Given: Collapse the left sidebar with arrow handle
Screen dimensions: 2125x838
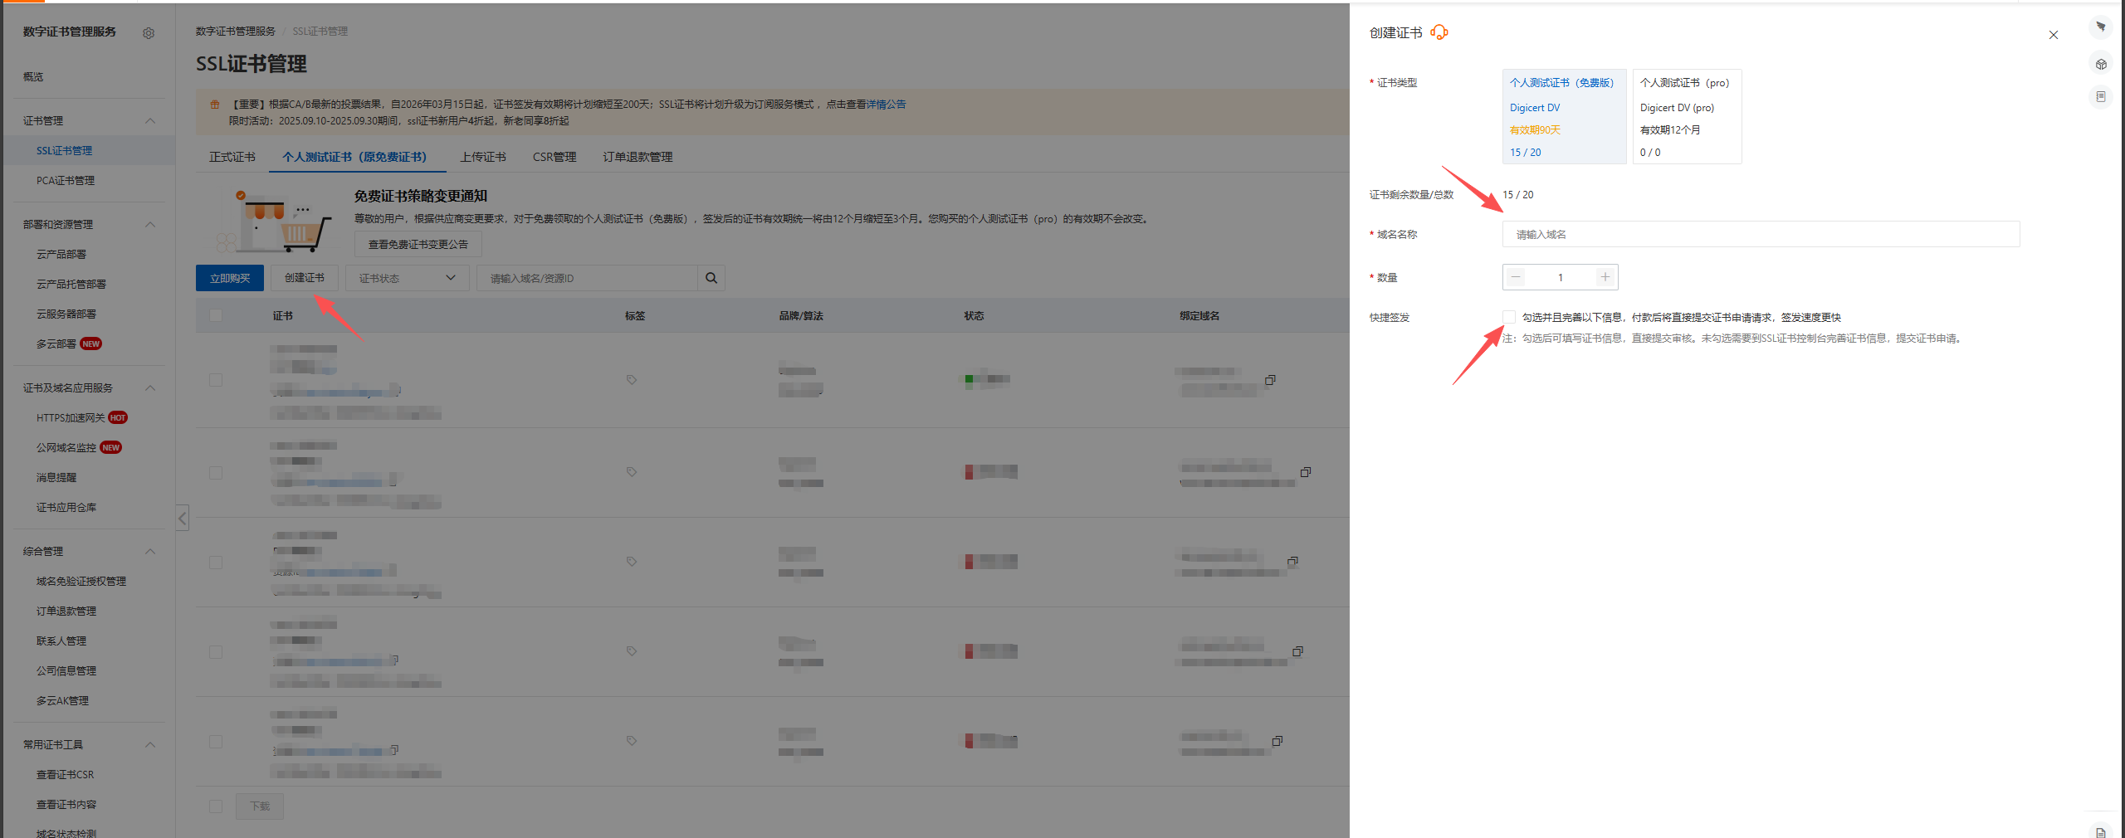Looking at the screenshot, I should coord(182,518).
